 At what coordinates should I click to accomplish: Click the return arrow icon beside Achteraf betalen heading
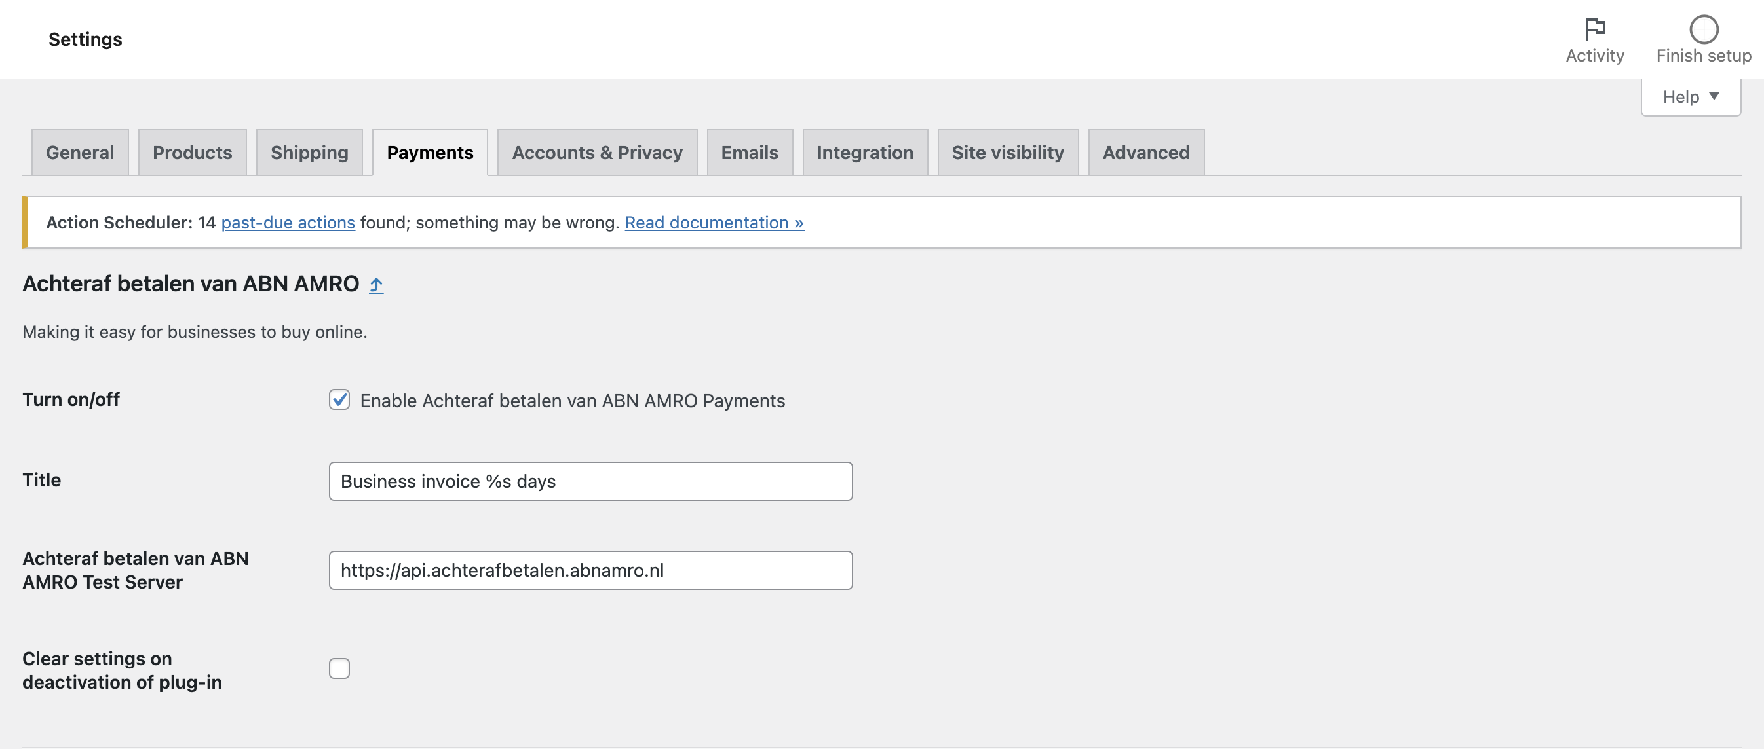(376, 285)
